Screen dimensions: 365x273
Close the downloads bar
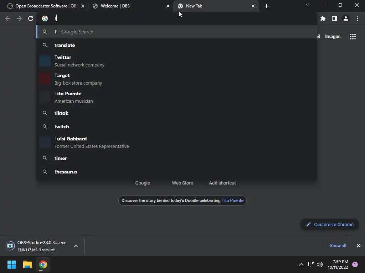(x=359, y=246)
